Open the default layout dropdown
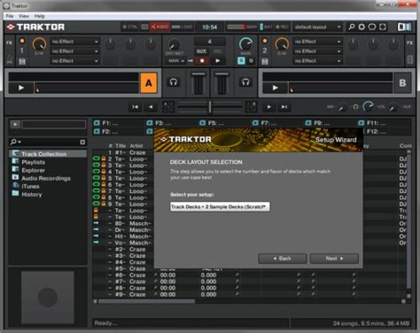The image size is (420, 333). point(317,27)
